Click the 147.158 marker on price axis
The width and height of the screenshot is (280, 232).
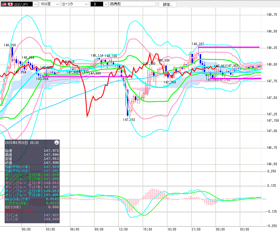click(x=272, y=121)
